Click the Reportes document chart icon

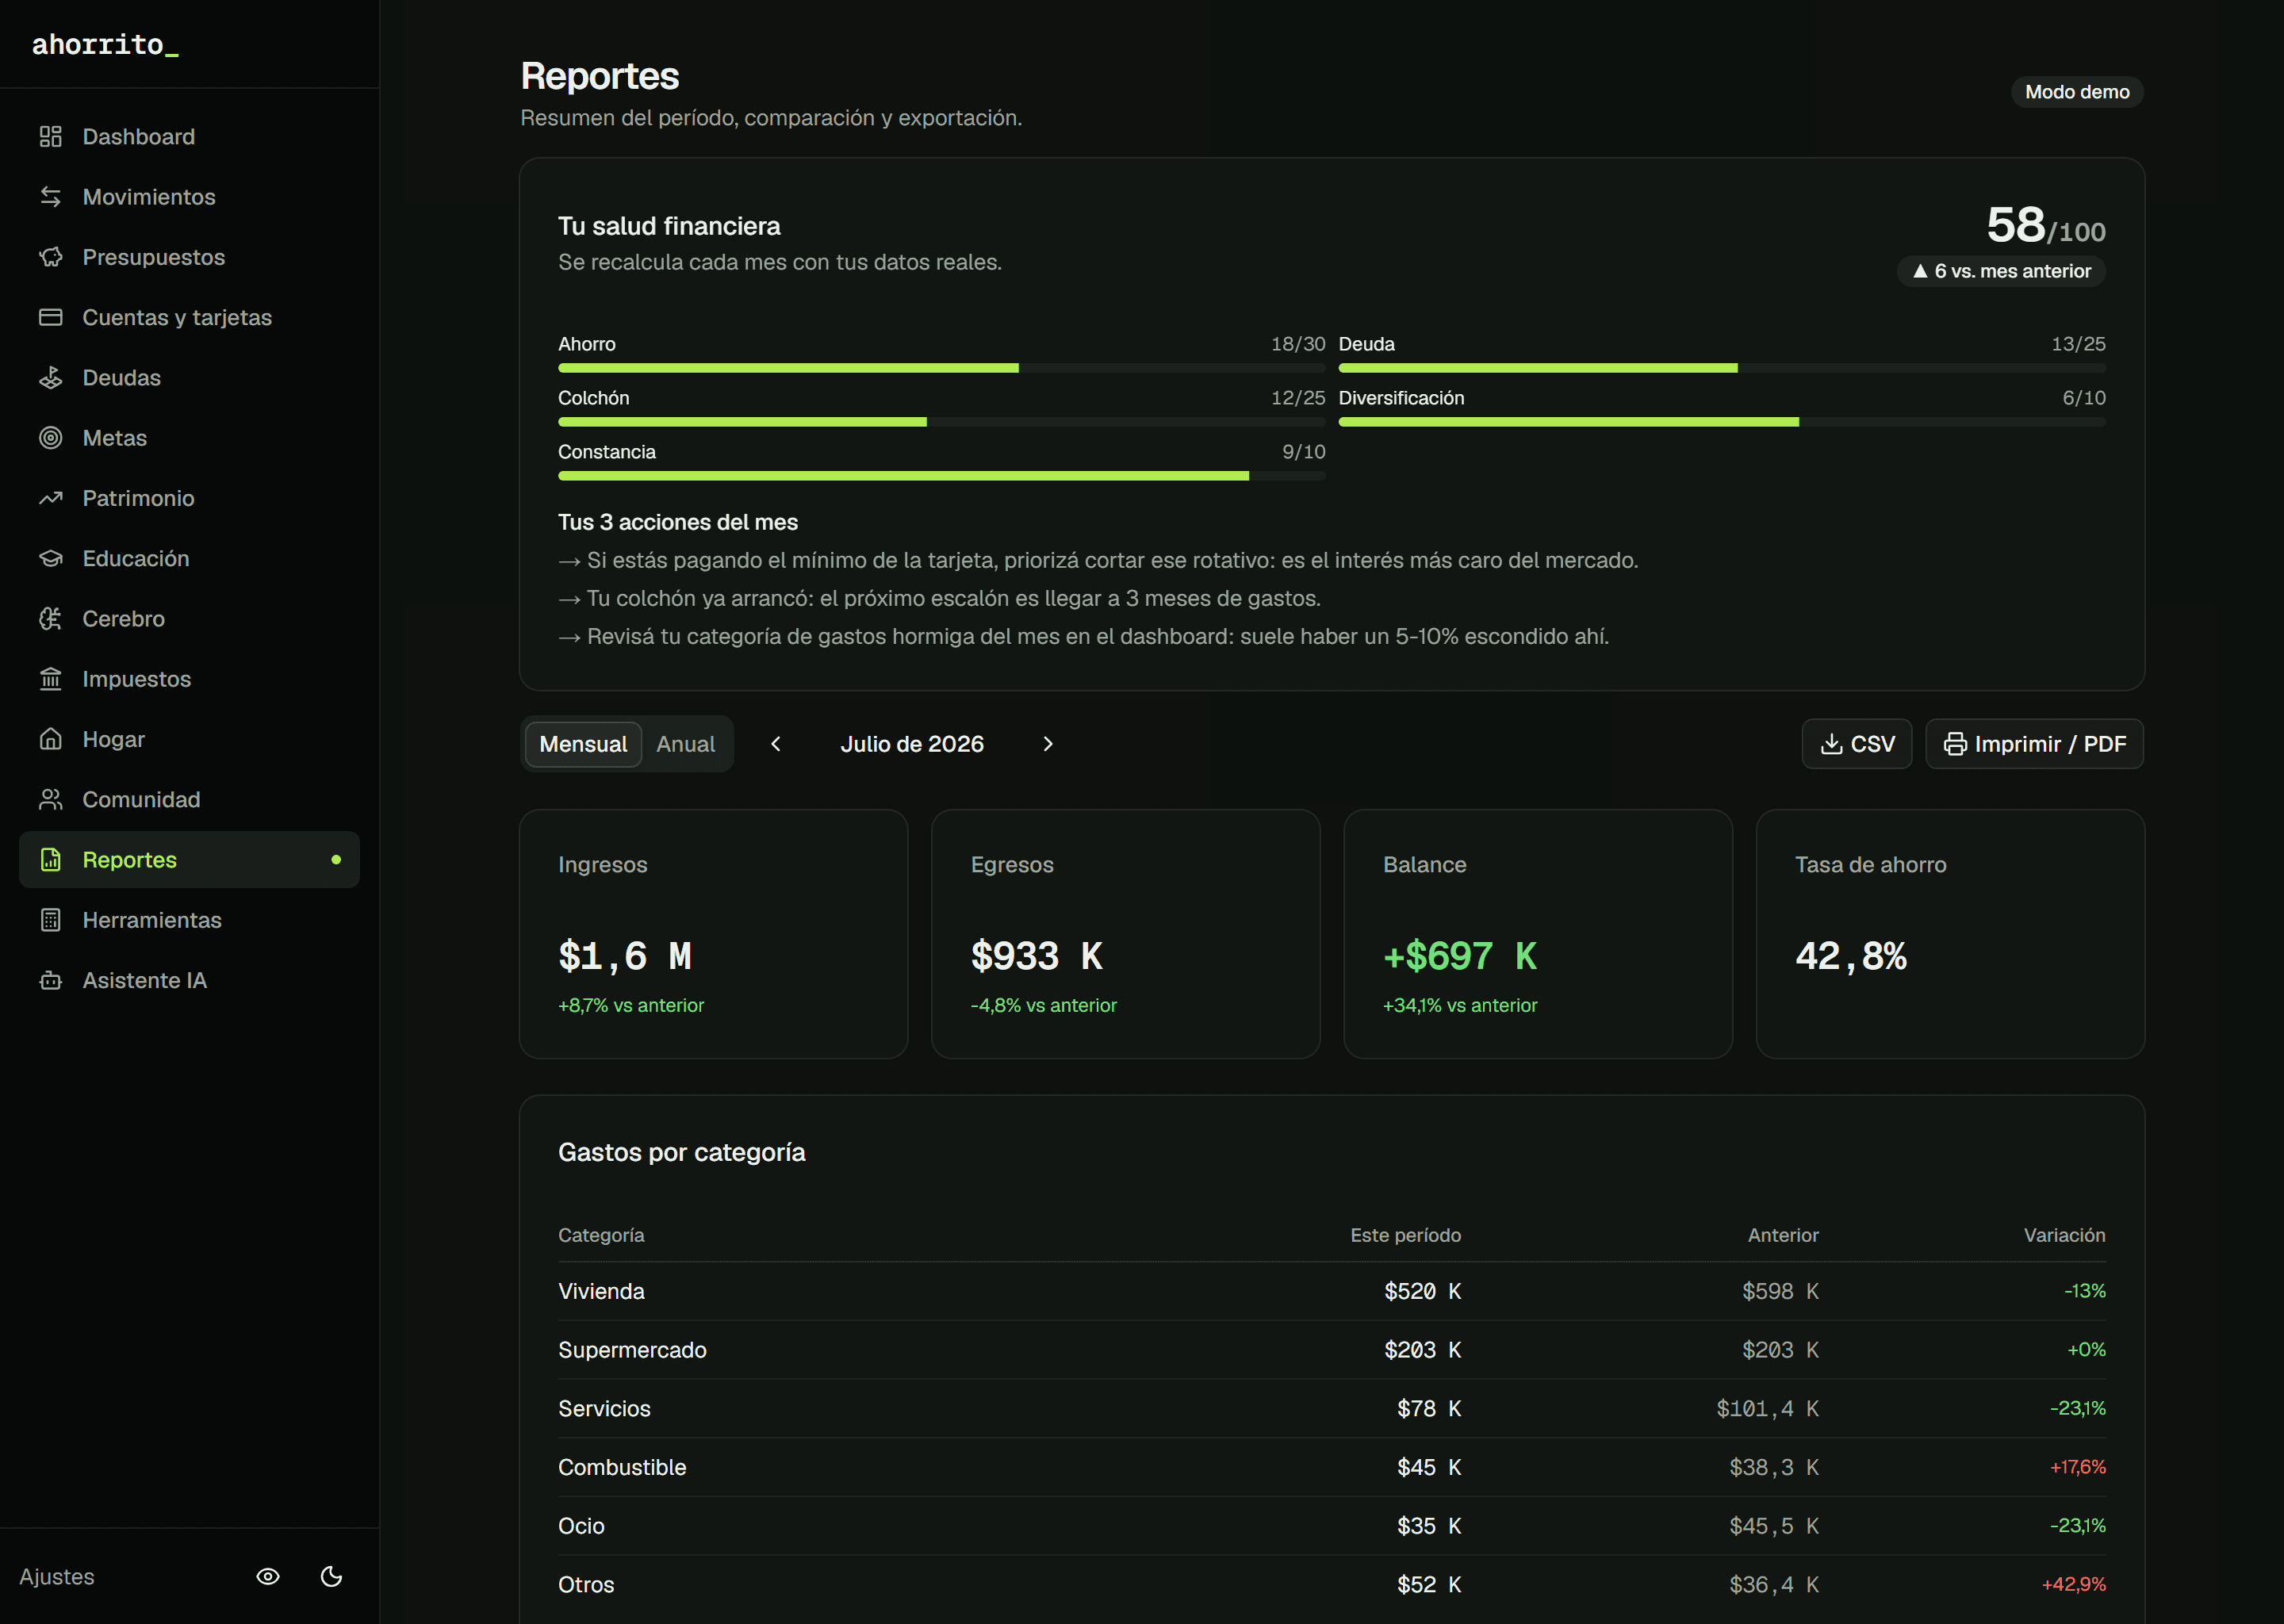(51, 859)
